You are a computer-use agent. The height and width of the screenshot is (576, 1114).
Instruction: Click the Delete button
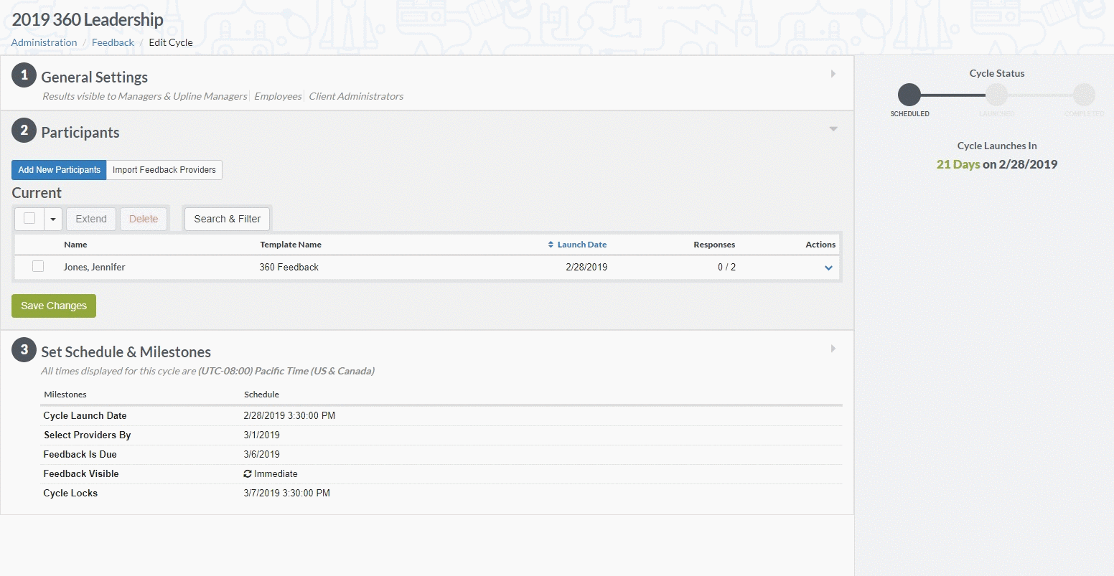144,219
